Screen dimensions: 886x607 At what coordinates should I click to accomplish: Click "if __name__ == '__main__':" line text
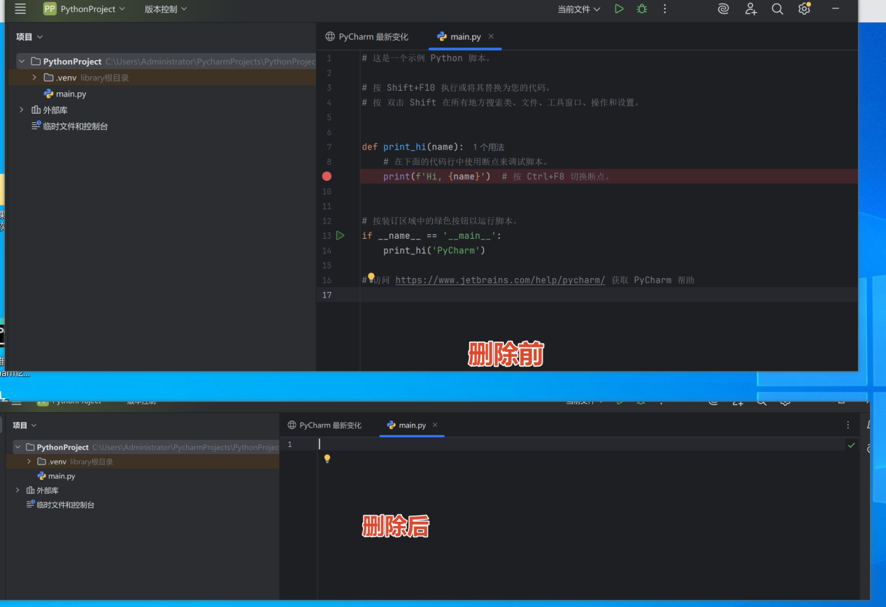[x=431, y=235]
